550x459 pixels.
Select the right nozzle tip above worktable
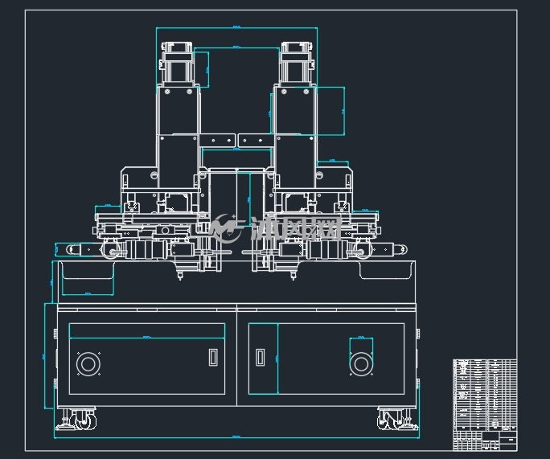(293, 275)
